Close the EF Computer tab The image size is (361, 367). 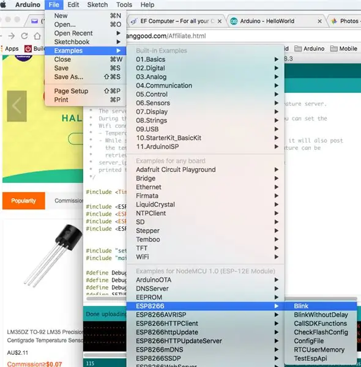[220, 21]
